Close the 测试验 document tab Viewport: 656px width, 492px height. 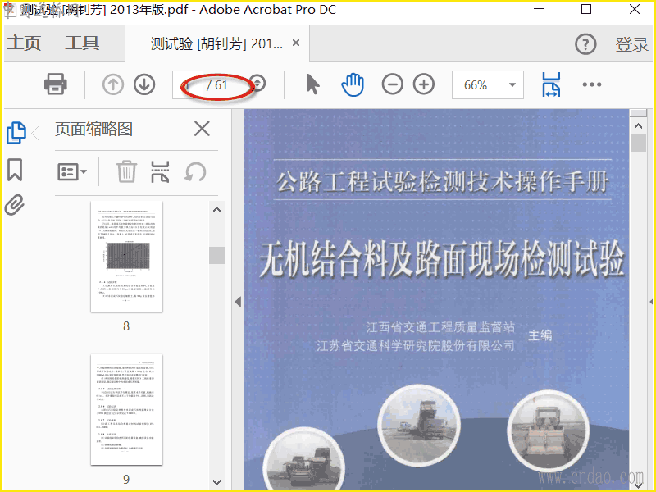coord(296,43)
